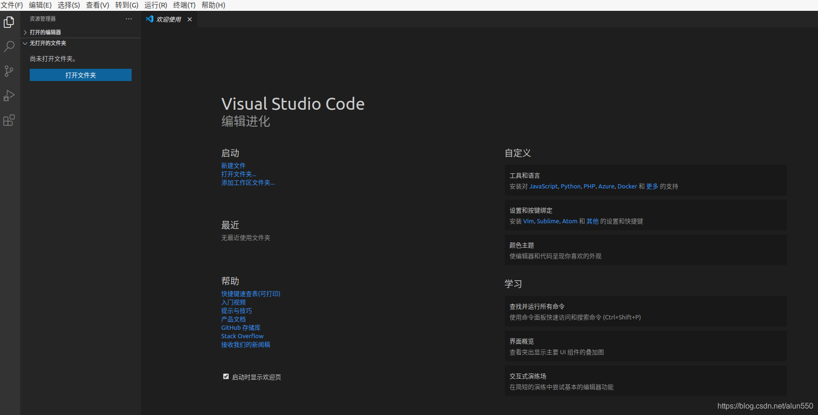The image size is (818, 415).
Task: Open the 帮助(H) menu
Action: (213, 5)
